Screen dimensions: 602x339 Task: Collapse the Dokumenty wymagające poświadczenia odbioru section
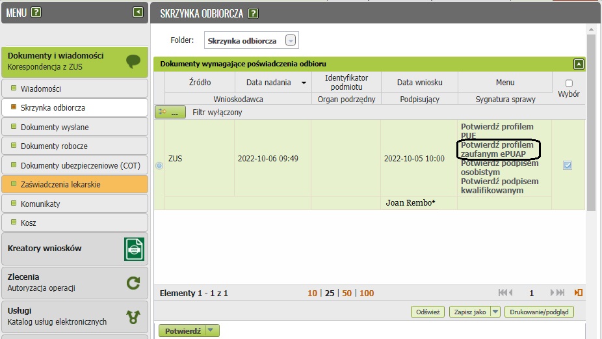579,64
